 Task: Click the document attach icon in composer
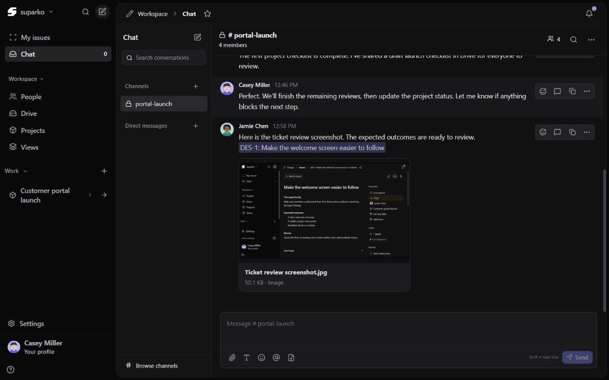point(291,358)
